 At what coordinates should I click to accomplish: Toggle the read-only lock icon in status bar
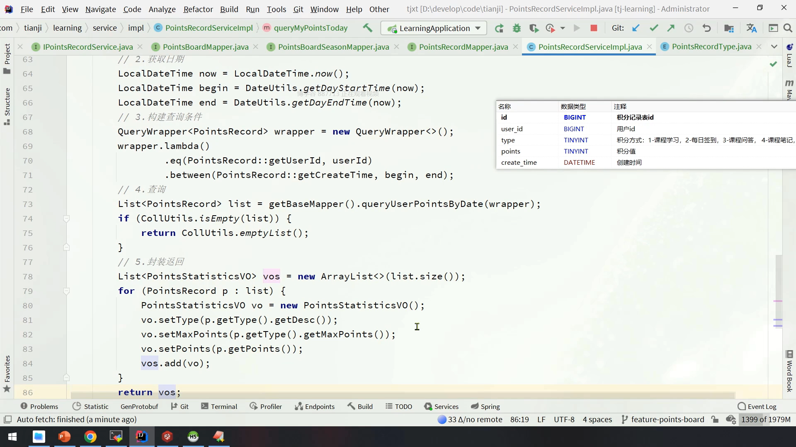coord(715,419)
